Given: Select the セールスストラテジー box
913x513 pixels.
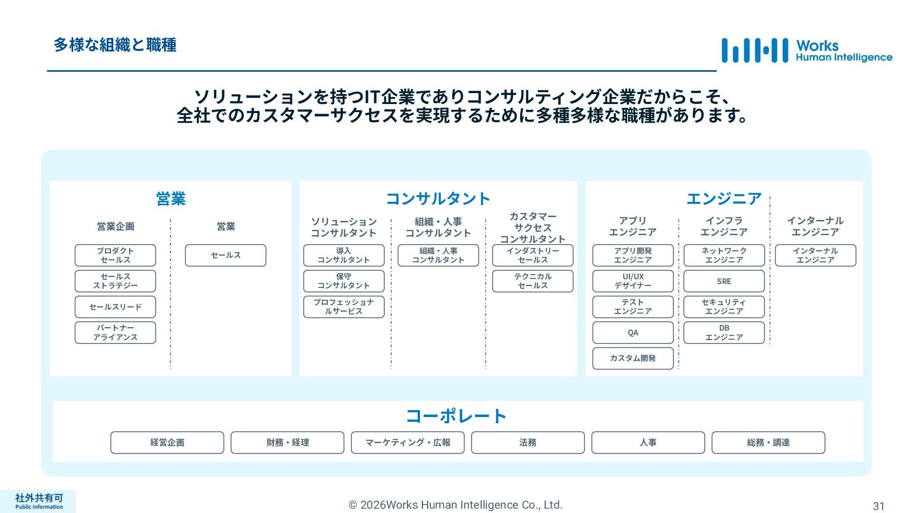Looking at the screenshot, I should click(x=115, y=281).
